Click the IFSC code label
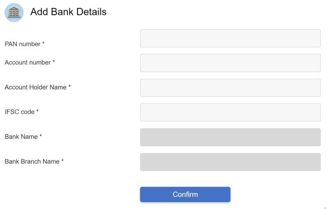The height and width of the screenshot is (209, 330). click(19, 112)
